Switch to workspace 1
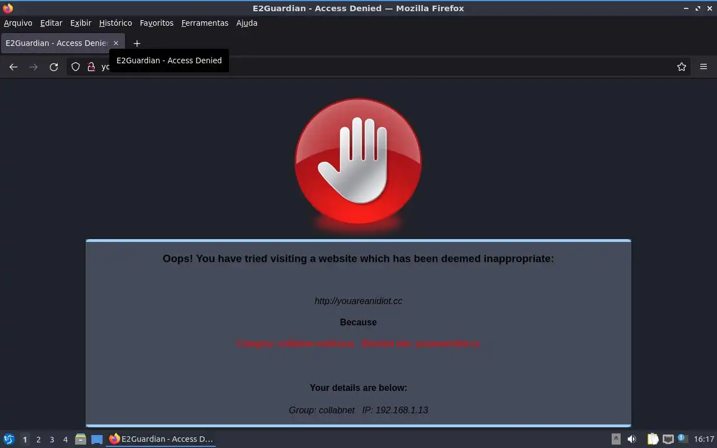The image size is (717, 448). 25,440
